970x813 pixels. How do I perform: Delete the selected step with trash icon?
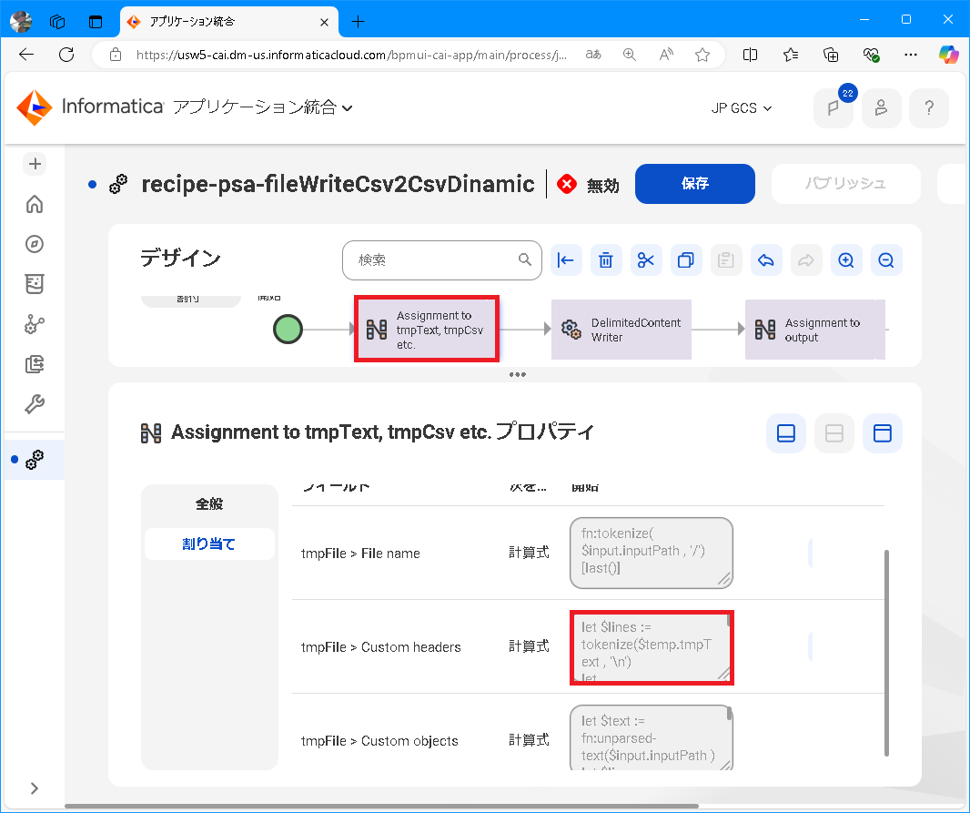[x=606, y=260]
